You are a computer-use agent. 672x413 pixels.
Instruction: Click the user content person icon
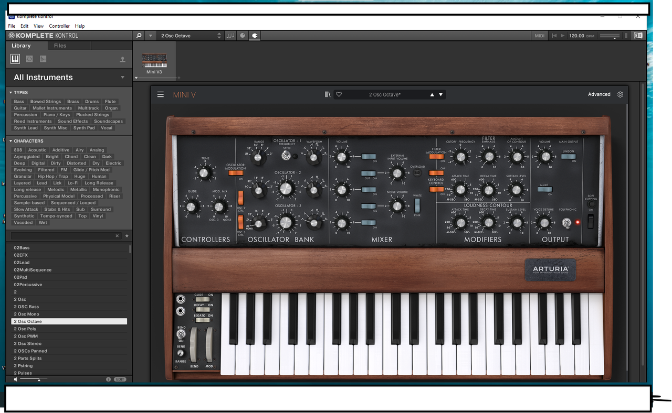click(x=123, y=59)
